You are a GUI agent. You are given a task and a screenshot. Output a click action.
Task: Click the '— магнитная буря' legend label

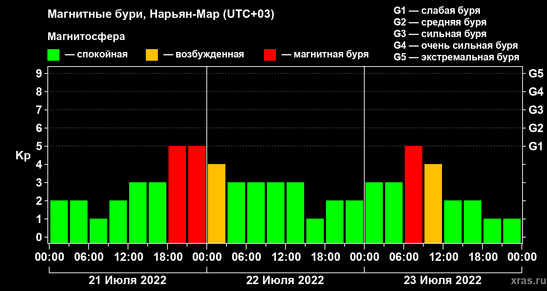(325, 55)
